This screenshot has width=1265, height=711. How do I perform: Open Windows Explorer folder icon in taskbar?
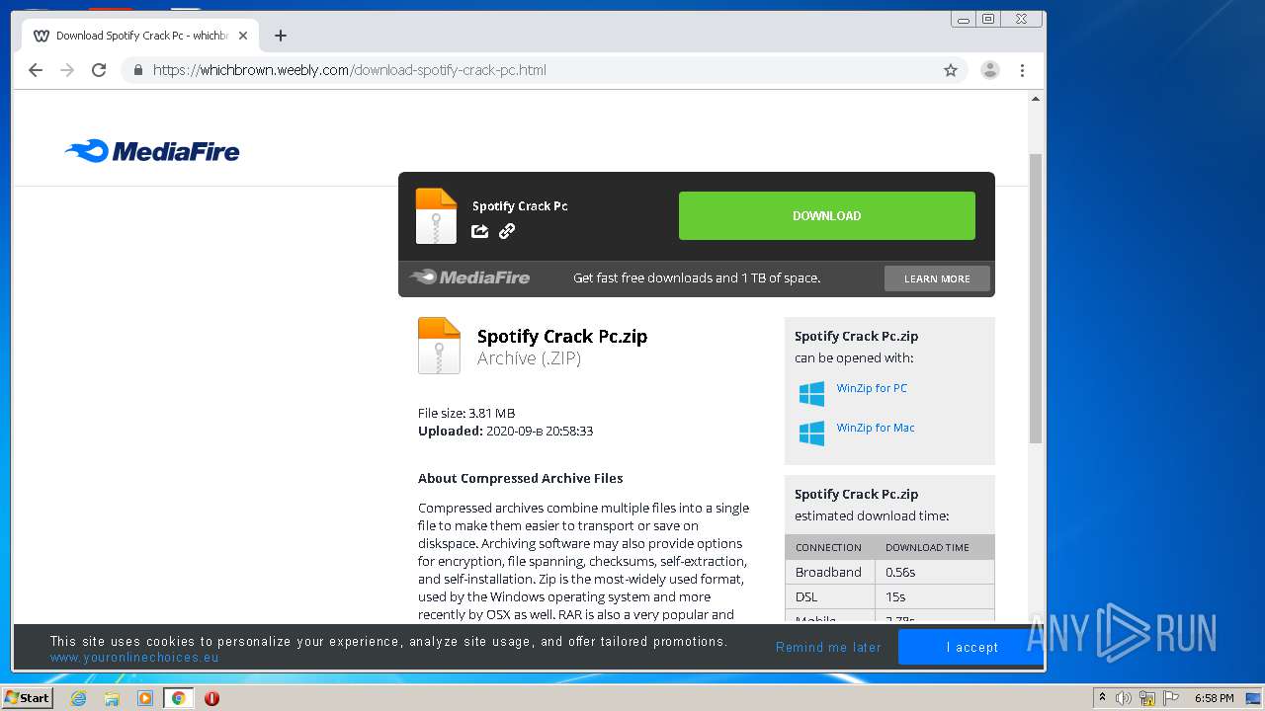tap(112, 698)
